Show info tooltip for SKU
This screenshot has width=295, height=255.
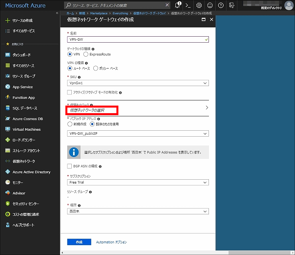(79, 77)
